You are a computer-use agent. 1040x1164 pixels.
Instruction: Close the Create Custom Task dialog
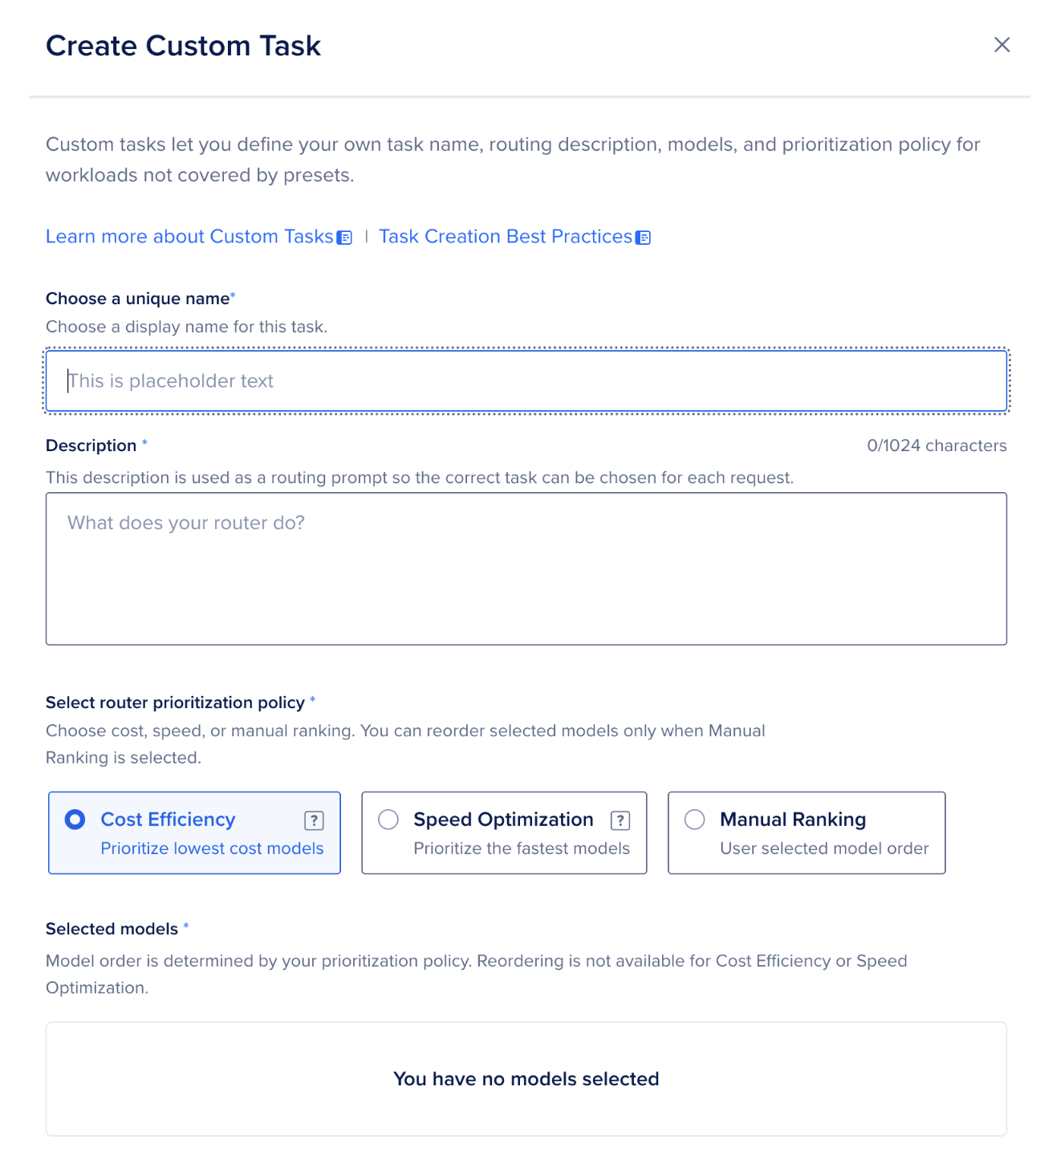(x=1001, y=45)
